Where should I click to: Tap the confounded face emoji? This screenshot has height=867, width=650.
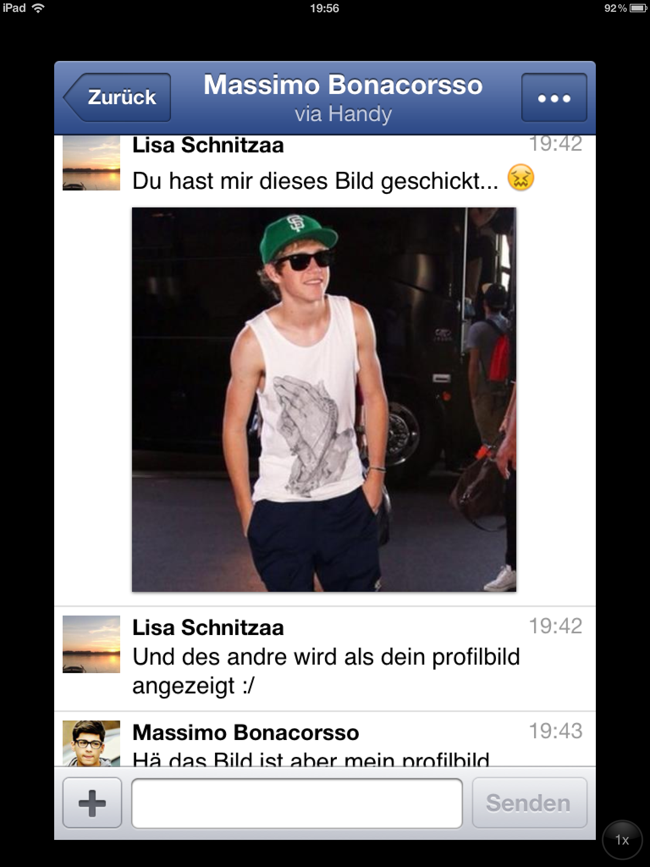click(x=521, y=177)
